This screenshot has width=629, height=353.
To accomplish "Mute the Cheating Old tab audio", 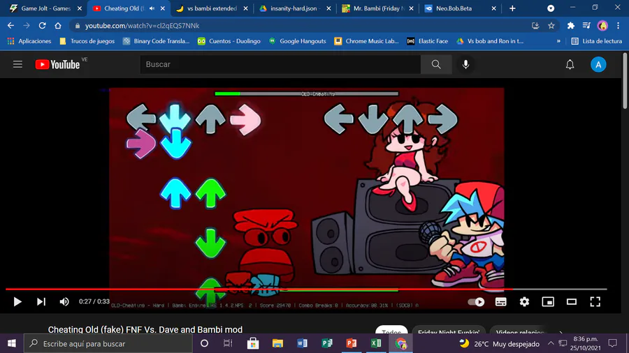I will click(152, 8).
